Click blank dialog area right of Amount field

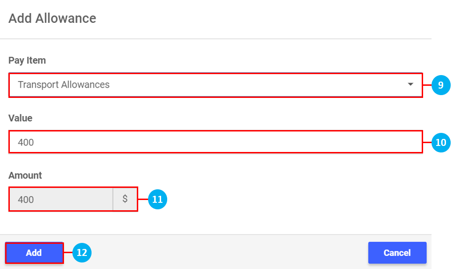click(290, 200)
